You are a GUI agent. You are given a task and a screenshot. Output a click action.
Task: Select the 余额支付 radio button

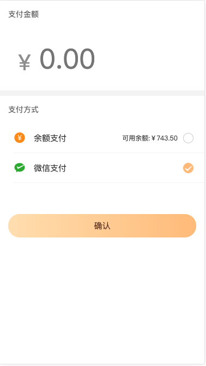(188, 138)
